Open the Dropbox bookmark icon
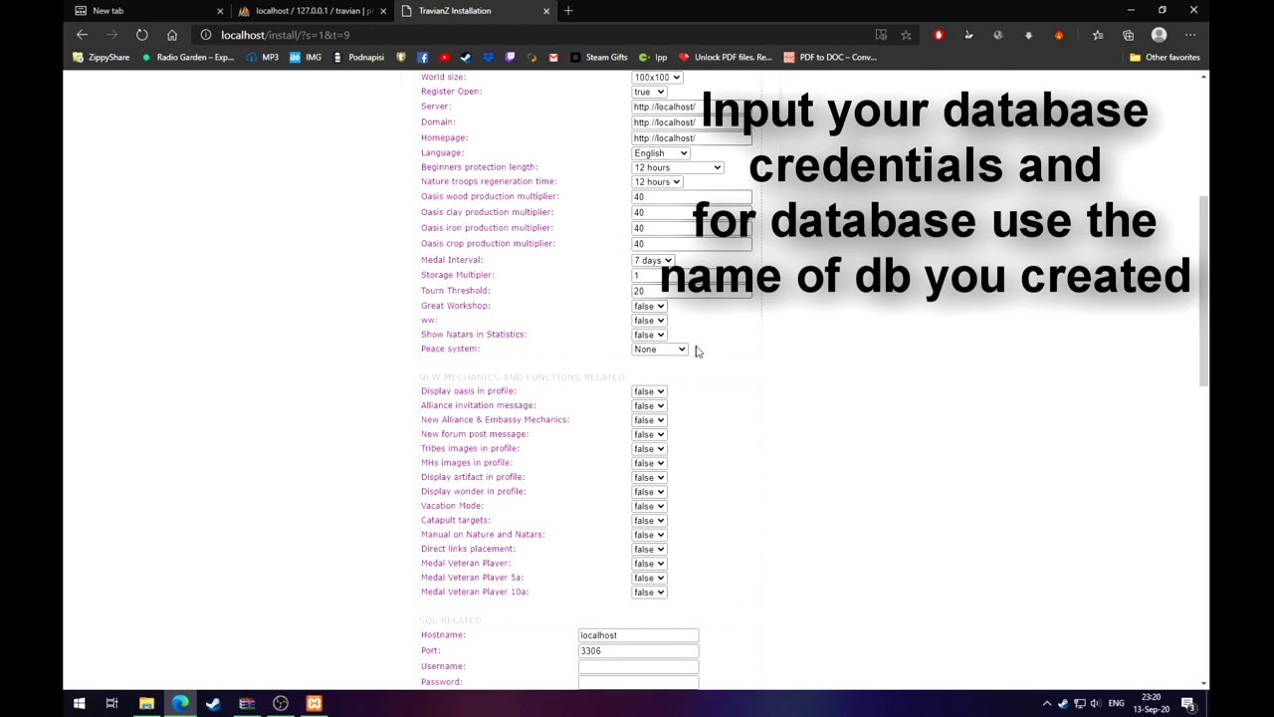Screen dimensions: 1274x717 tap(488, 57)
